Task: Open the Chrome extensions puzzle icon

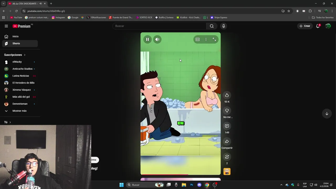Action: (310, 11)
